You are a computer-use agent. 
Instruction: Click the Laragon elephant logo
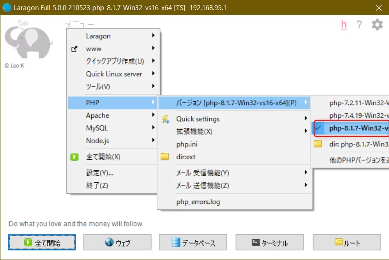point(28,39)
